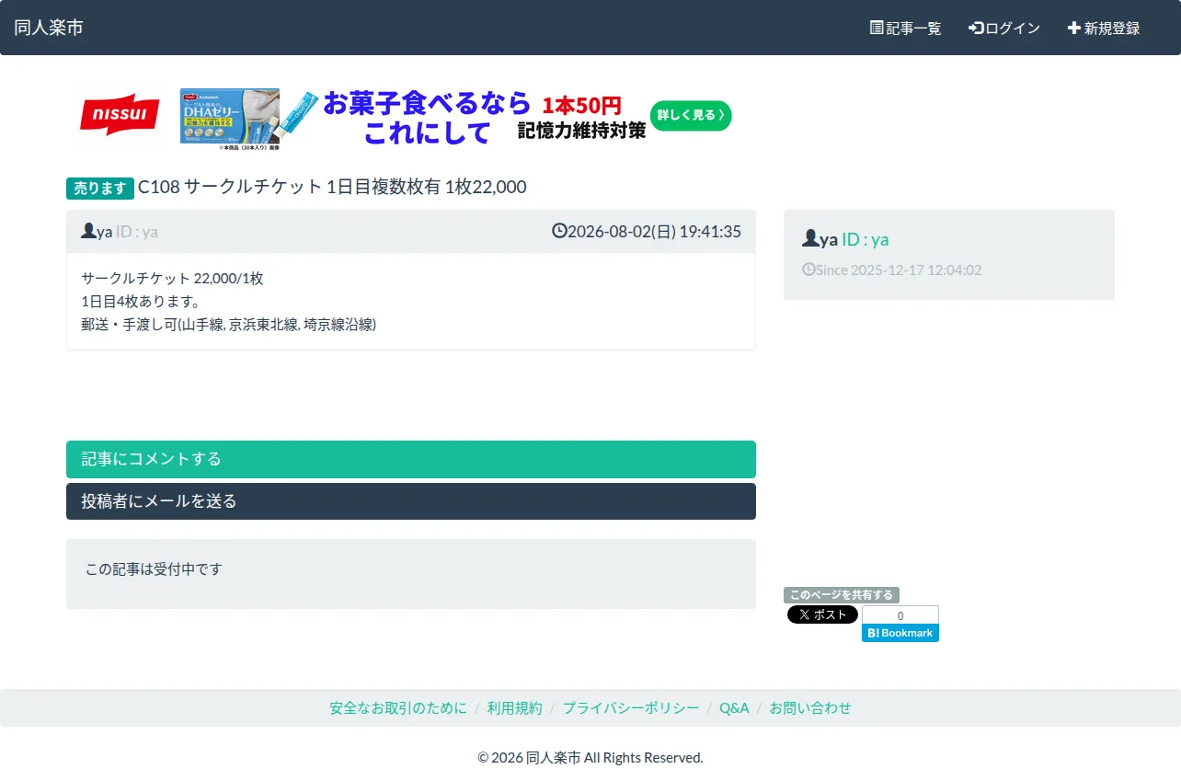The height and width of the screenshot is (769, 1181).
Task: Open the Q&A footer link
Action: pos(734,708)
